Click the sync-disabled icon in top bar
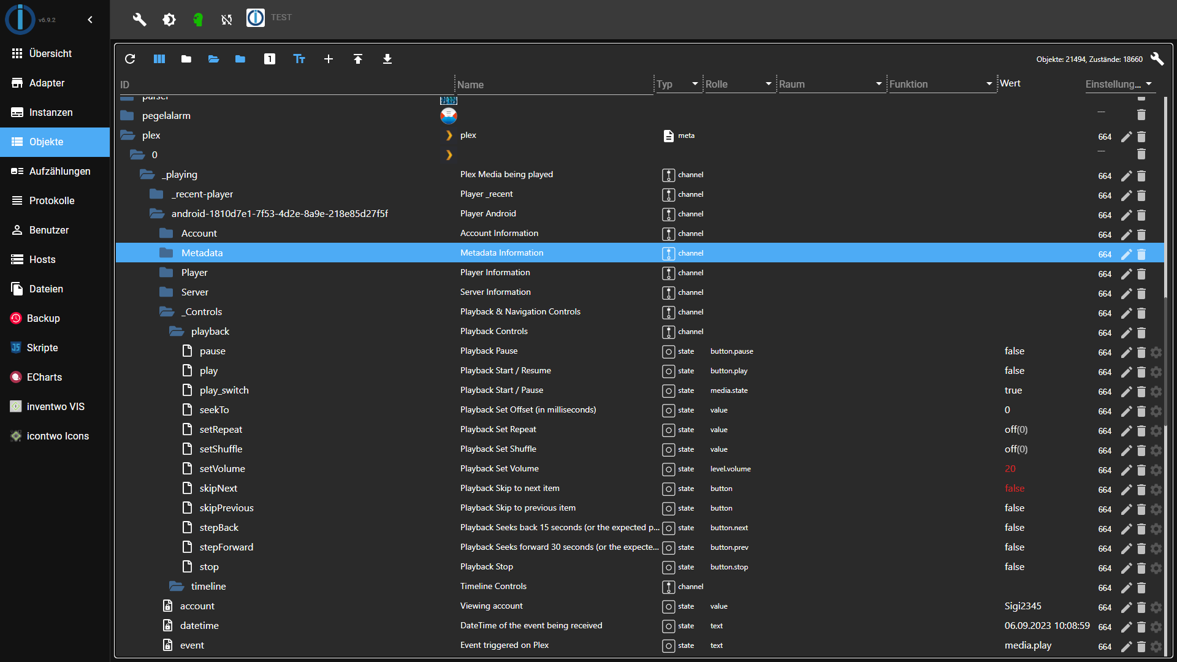1177x662 pixels. (227, 20)
